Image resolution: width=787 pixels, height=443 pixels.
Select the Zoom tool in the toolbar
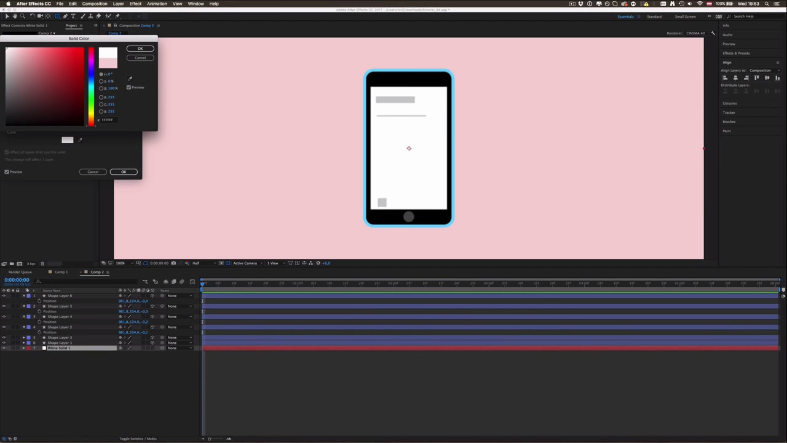tap(23, 16)
